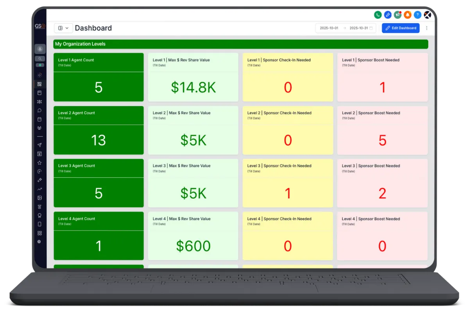469x313 pixels.
Task: Open the four-squares app marketplace icon near sidebar bottom
Action: point(39,233)
